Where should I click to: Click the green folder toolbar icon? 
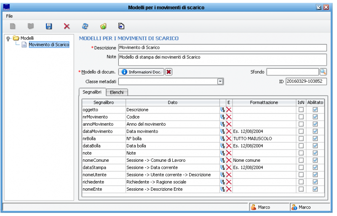[x=103, y=26]
